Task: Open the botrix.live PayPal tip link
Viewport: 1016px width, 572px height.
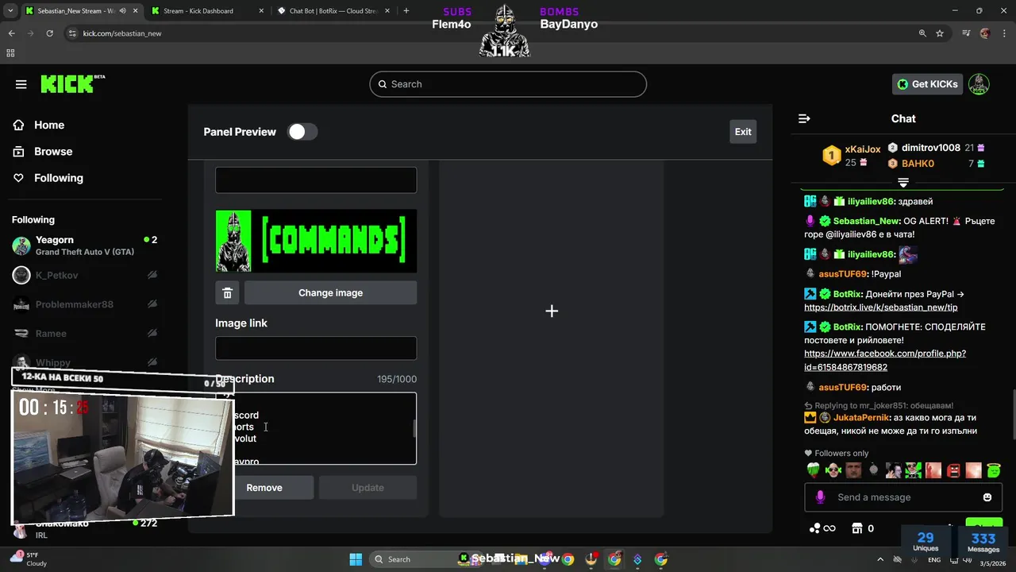Action: pos(880,307)
